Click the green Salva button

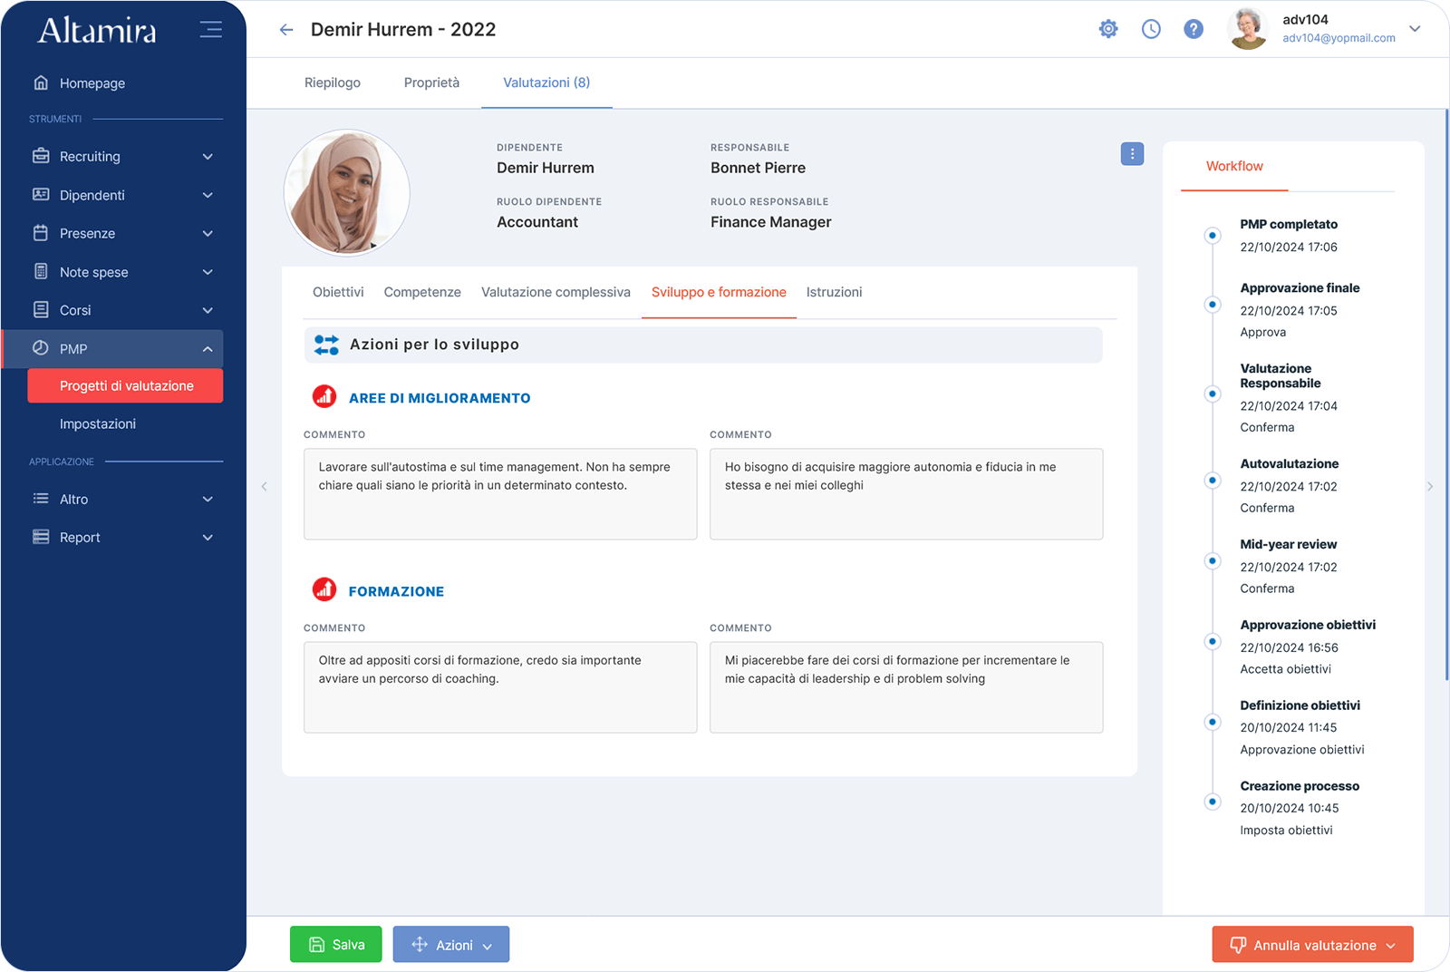336,945
